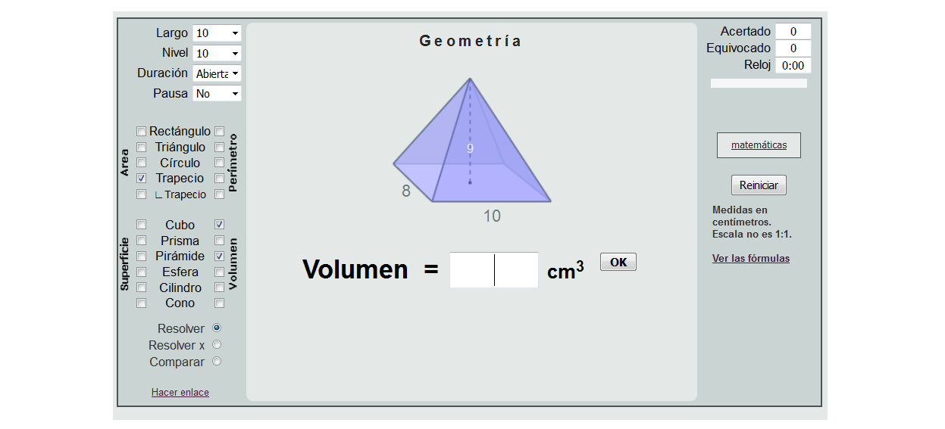Disable the Cubo volume checkbox

click(x=219, y=225)
